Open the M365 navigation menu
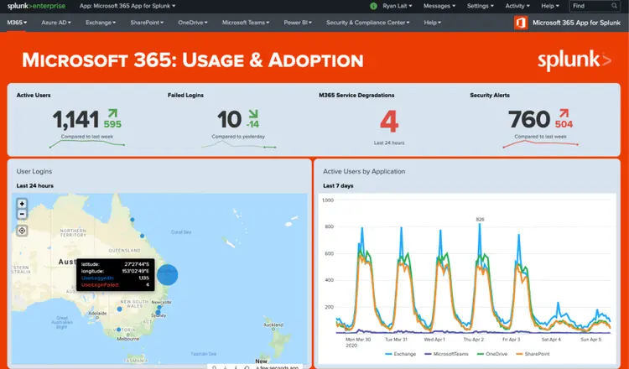 (17, 23)
